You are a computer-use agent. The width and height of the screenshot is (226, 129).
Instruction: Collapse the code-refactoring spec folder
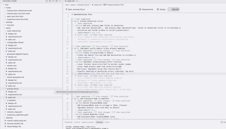click(x=6, y=31)
